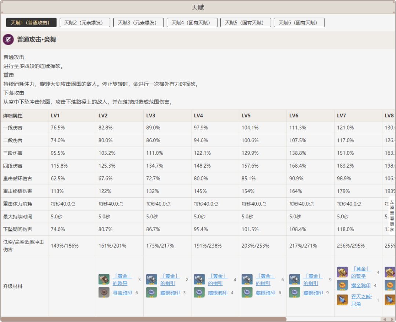This screenshot has height=322, width=396.
Task: Click the 三段伤害 row label
Action: coord(12,153)
